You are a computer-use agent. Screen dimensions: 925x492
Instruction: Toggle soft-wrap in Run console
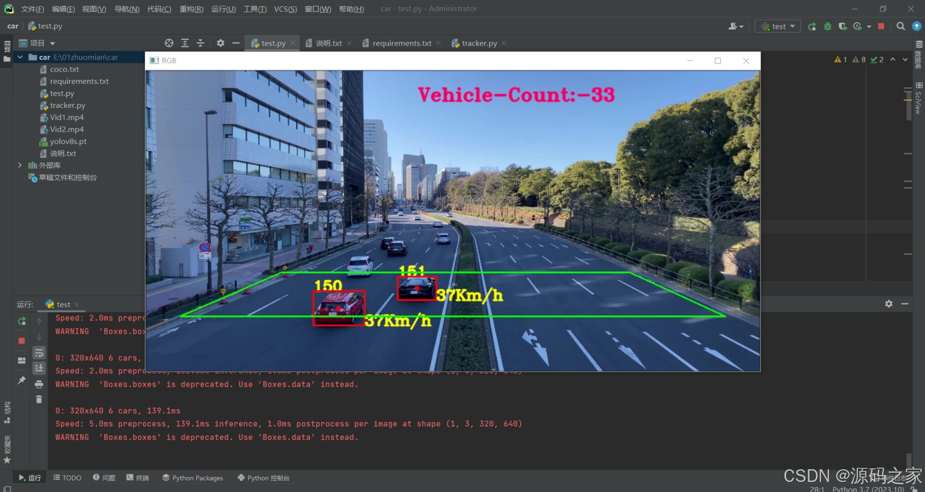(39, 353)
